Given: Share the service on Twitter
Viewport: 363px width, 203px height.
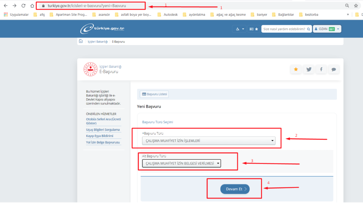Looking at the screenshot, I should coord(309,69).
